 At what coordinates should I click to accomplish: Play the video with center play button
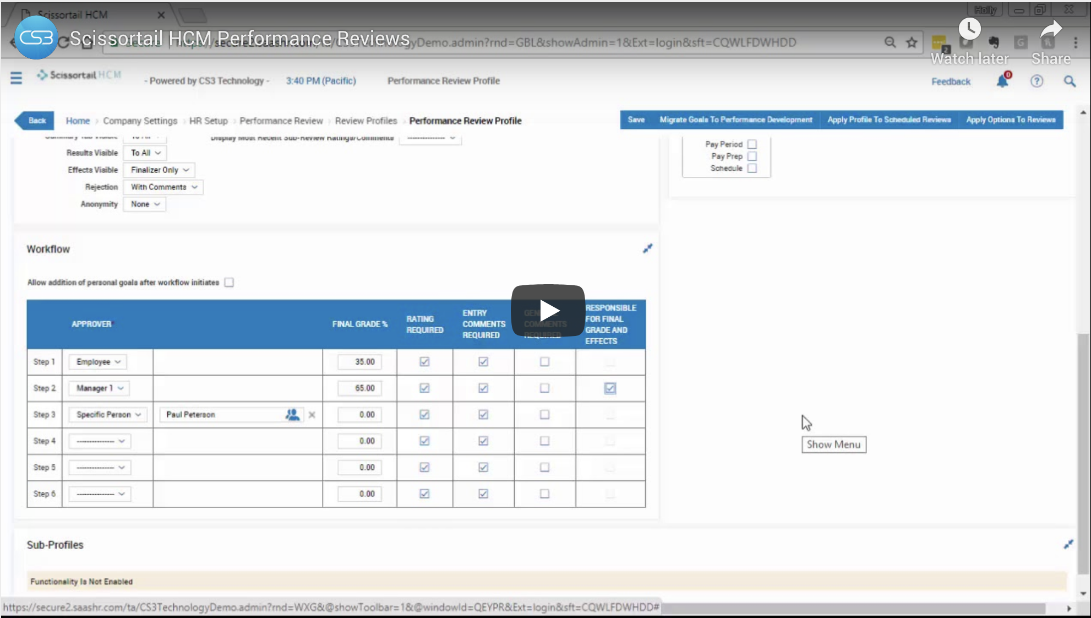coord(548,310)
